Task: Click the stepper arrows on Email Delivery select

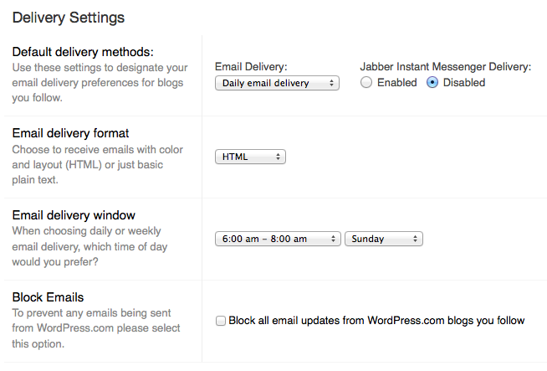Action: [331, 83]
